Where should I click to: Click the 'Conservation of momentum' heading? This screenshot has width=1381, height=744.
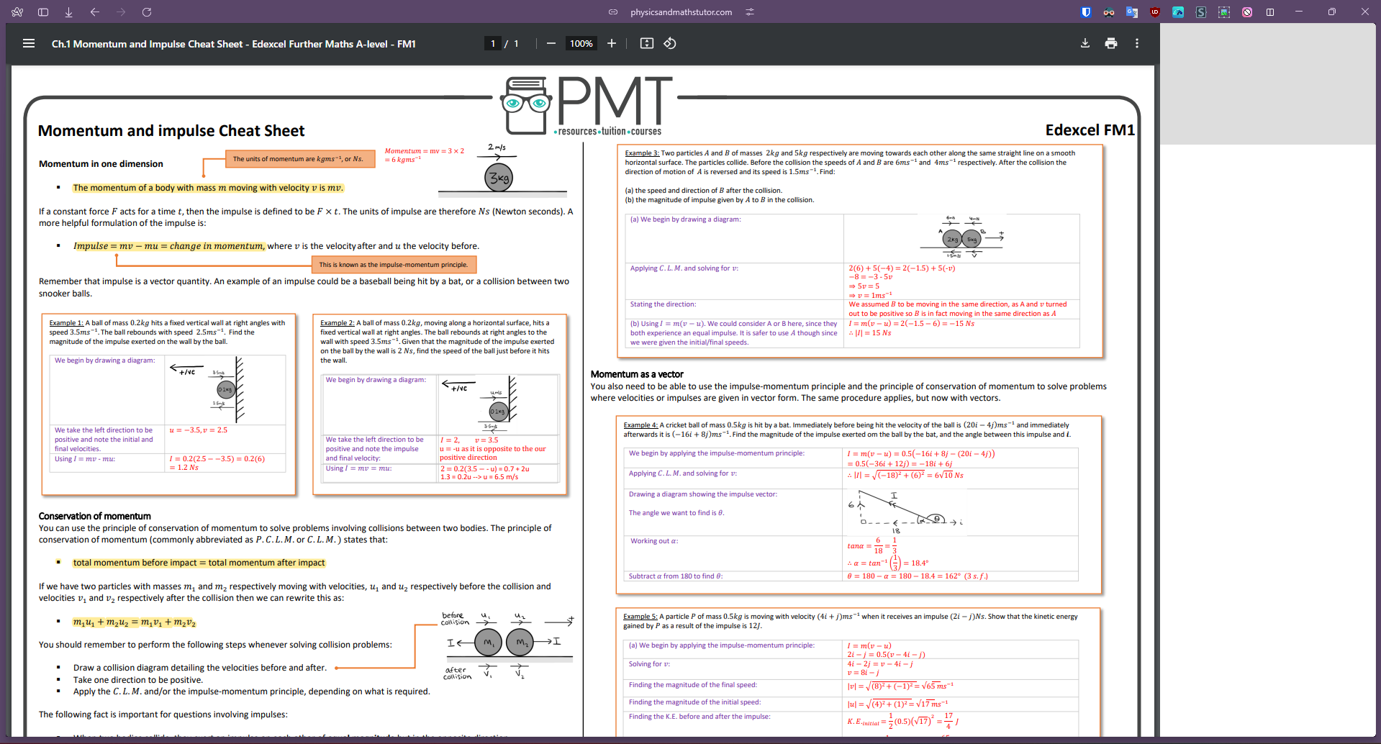[95, 516]
